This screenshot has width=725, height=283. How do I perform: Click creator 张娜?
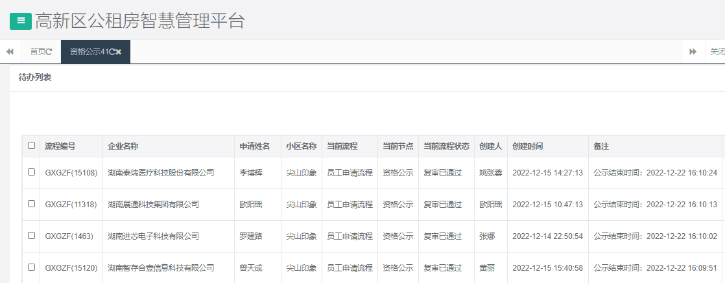tap(487, 236)
